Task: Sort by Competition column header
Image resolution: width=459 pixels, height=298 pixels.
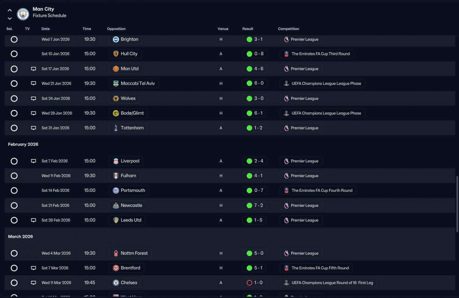Action: pyautogui.click(x=288, y=29)
